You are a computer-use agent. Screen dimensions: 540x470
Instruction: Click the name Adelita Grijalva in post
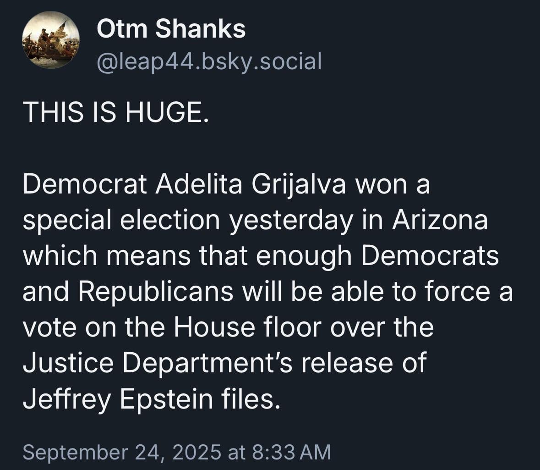tap(251, 185)
